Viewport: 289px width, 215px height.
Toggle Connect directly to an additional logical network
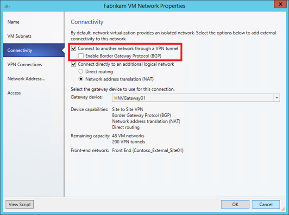74,64
